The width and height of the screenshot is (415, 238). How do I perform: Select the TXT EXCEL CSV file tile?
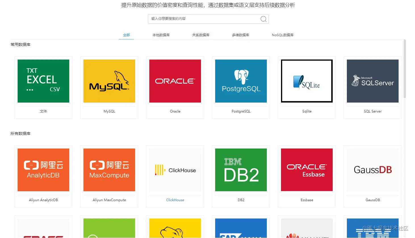(x=43, y=81)
